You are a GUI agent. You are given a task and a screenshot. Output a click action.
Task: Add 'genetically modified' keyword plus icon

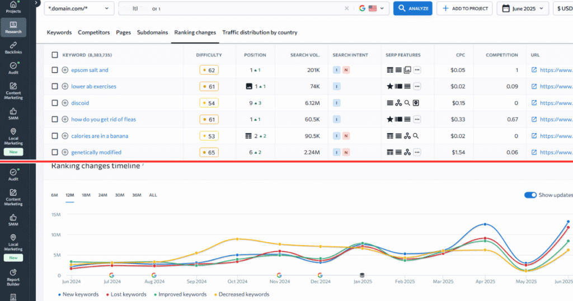coord(65,152)
